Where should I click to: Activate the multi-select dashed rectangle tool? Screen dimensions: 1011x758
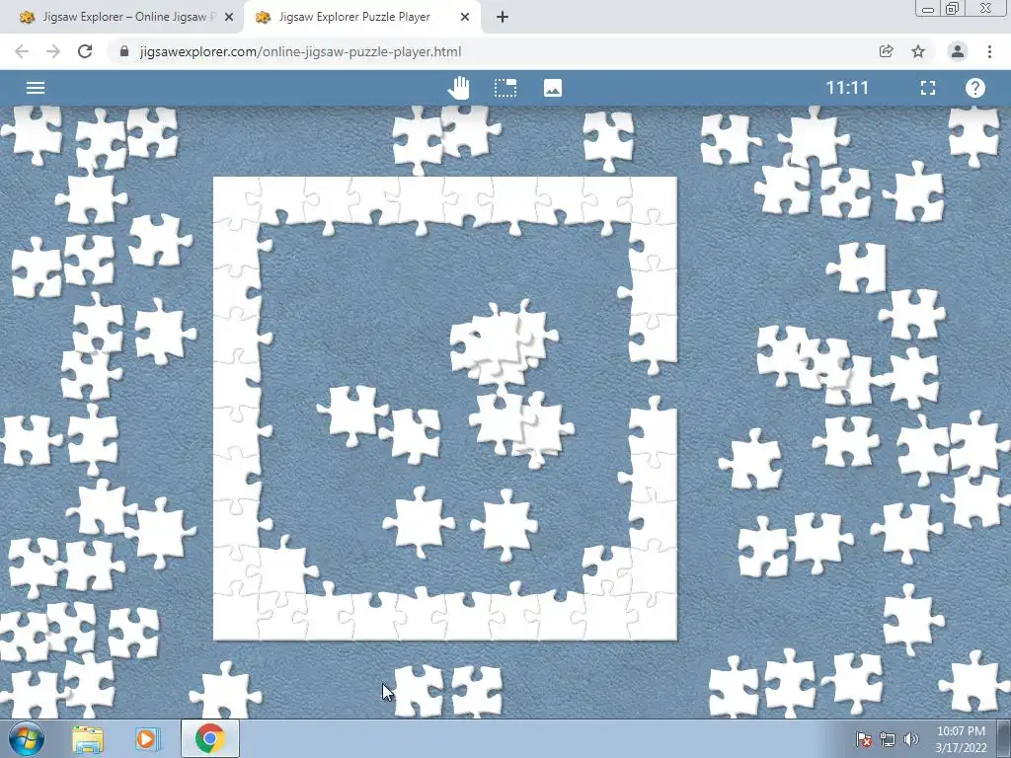[505, 88]
